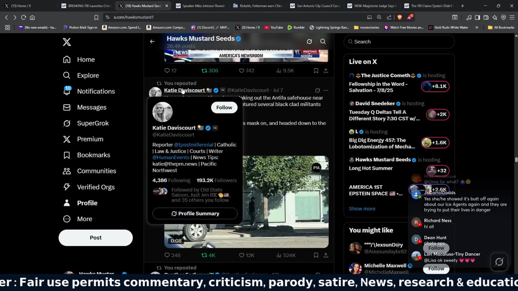
Task: Click the floating Grok button
Action: click(x=499, y=262)
